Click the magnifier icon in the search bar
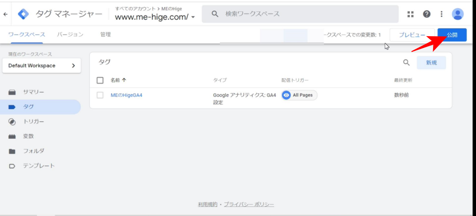Image resolution: width=476 pixels, height=216 pixels. (x=215, y=14)
